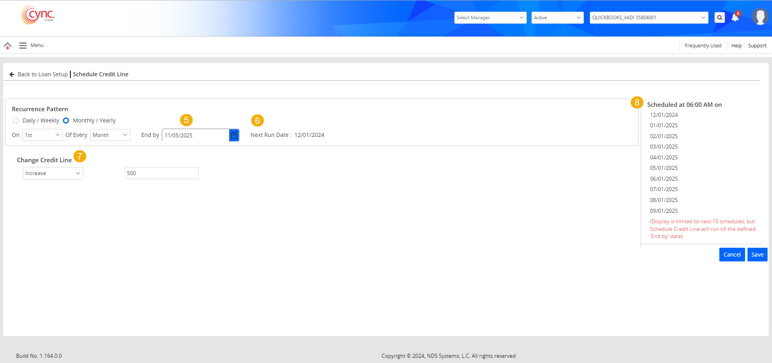Viewport: 772px width, 363px height.
Task: Open the End by calendar picker
Action: pyautogui.click(x=234, y=135)
